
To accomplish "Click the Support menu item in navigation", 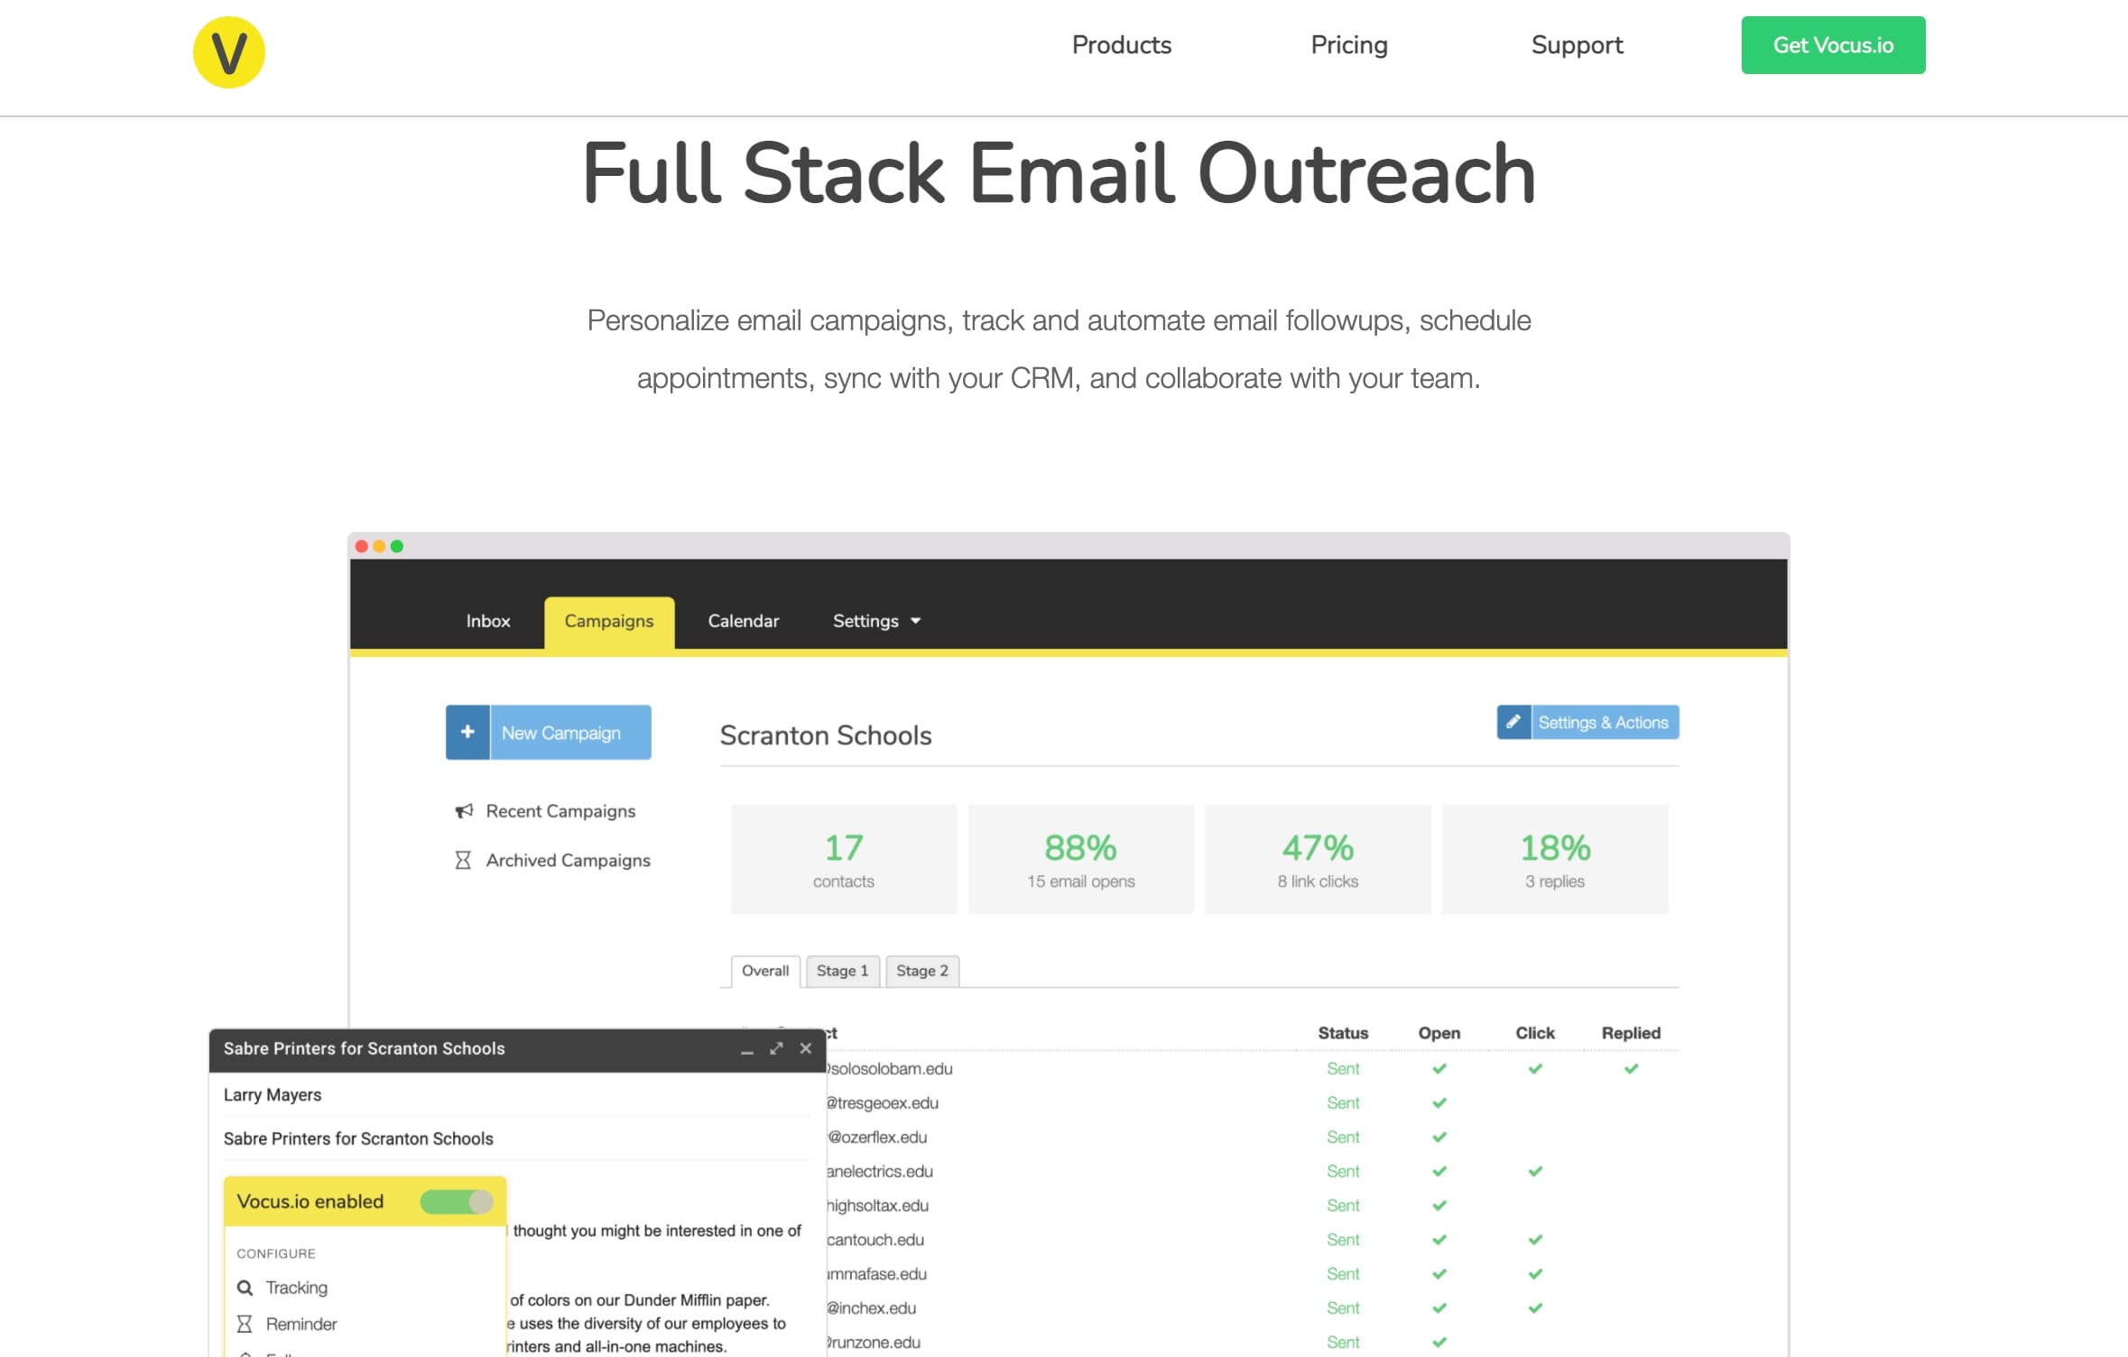I will pyautogui.click(x=1577, y=45).
